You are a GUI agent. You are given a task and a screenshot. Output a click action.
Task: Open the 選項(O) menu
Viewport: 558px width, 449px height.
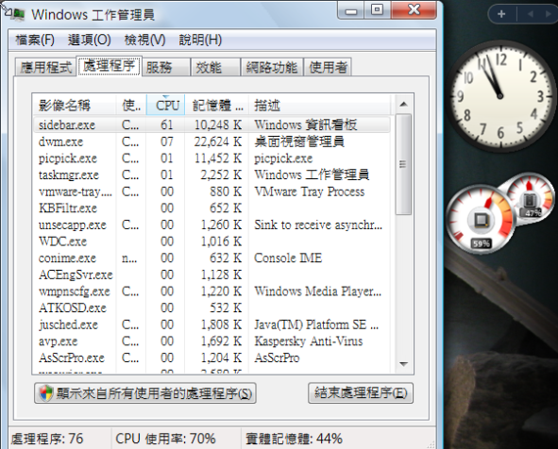tap(90, 40)
